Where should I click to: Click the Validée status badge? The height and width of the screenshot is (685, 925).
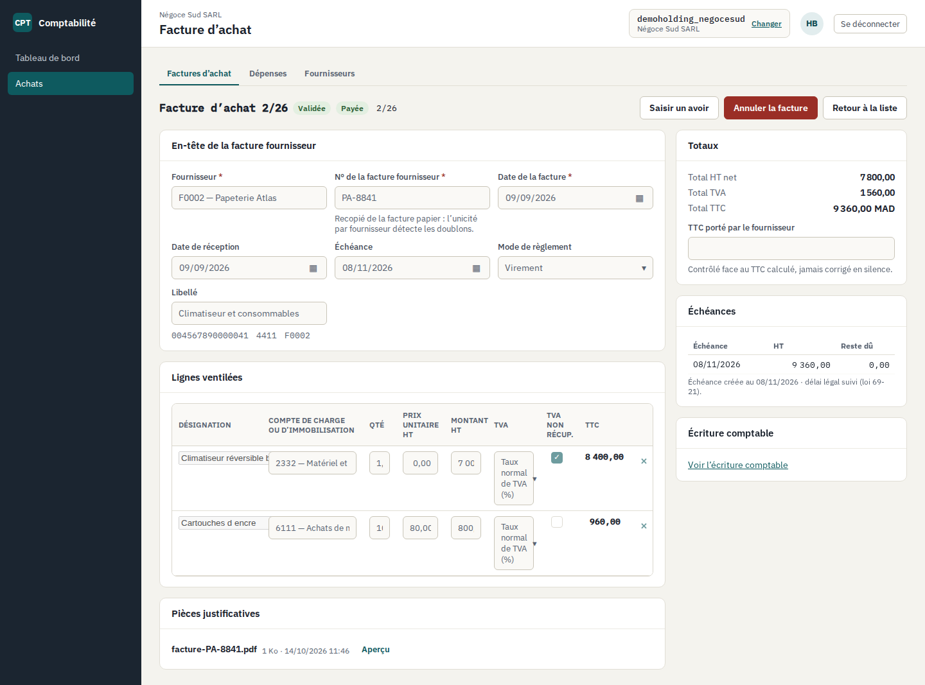[x=312, y=108]
